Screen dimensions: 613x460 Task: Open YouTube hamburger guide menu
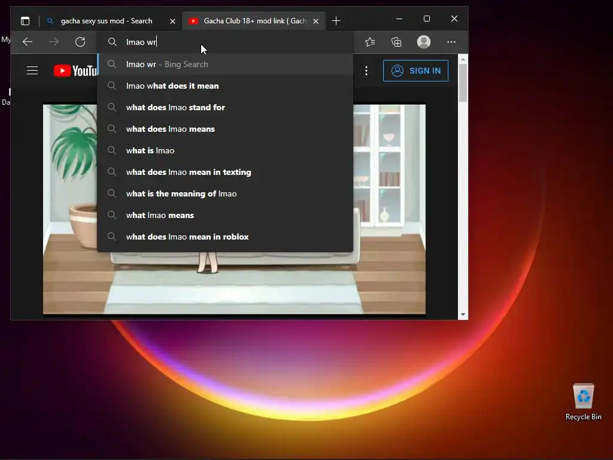pyautogui.click(x=32, y=71)
